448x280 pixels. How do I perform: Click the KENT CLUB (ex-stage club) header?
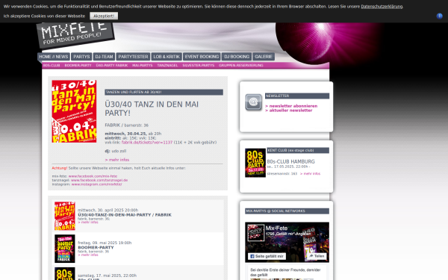coord(298,150)
